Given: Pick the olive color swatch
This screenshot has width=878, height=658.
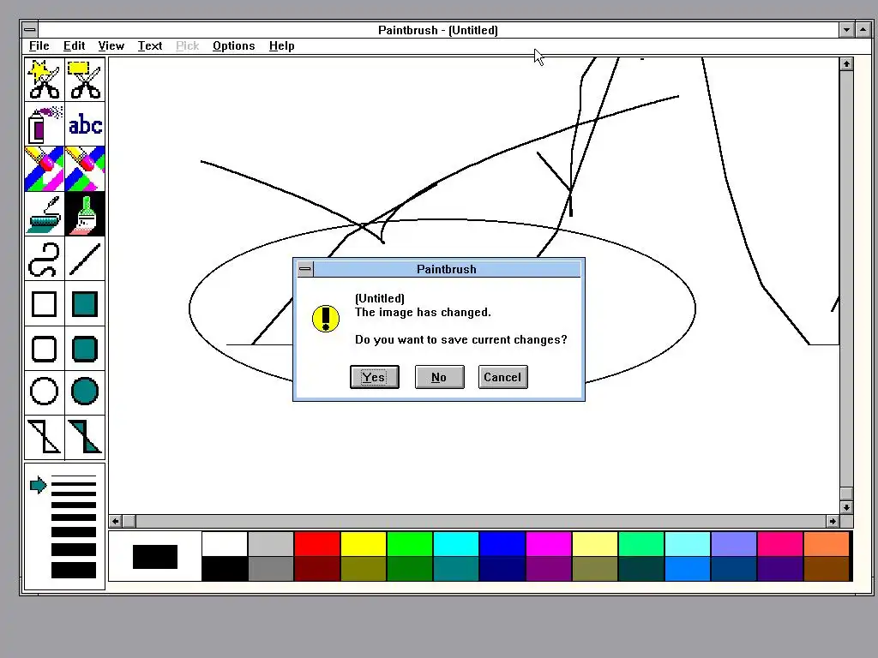Looking at the screenshot, I should [x=364, y=569].
